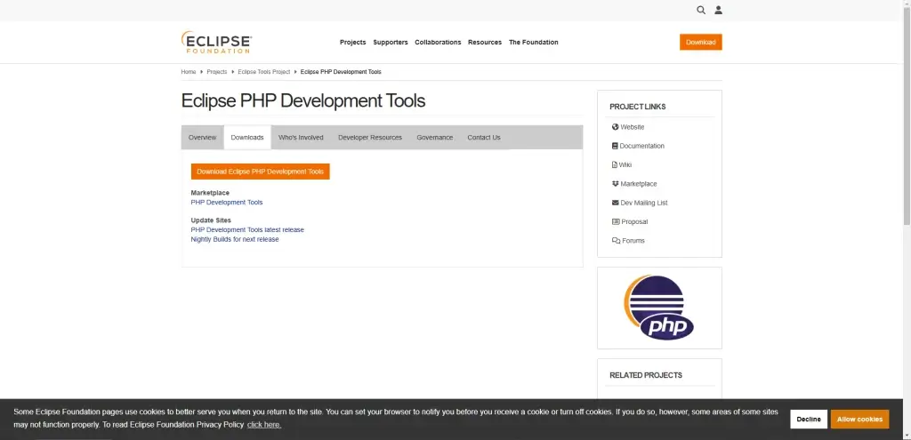Open the Collaborations menu
Screen dimensions: 911x440
(x=438, y=43)
